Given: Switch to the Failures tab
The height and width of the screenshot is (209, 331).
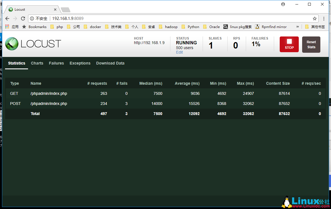Looking at the screenshot, I should point(56,63).
